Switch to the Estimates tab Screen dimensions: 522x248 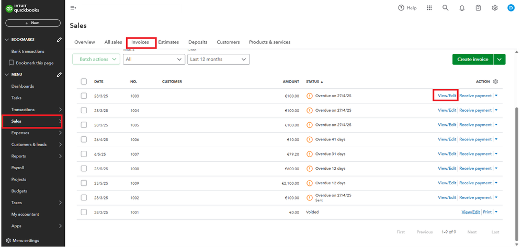(168, 42)
